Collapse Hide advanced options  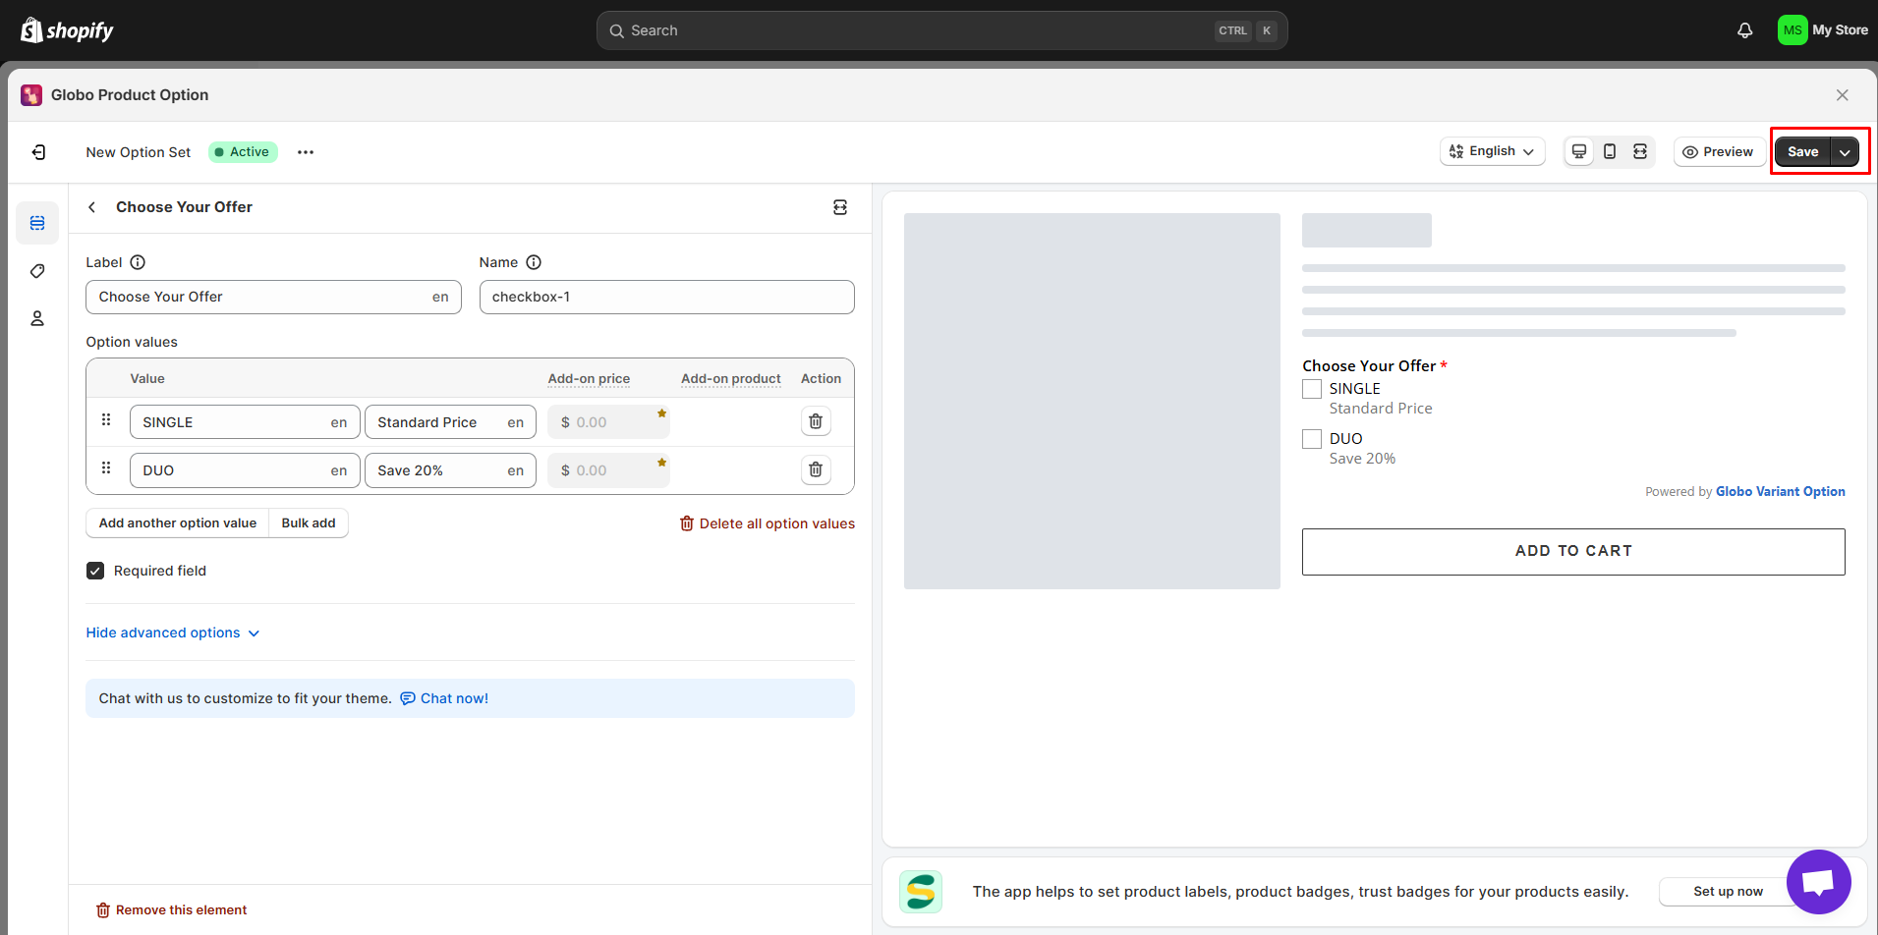tap(173, 632)
